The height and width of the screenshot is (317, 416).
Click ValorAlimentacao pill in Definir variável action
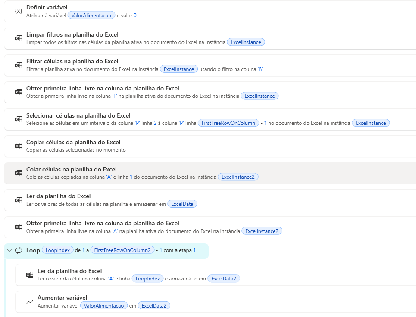[x=91, y=16]
